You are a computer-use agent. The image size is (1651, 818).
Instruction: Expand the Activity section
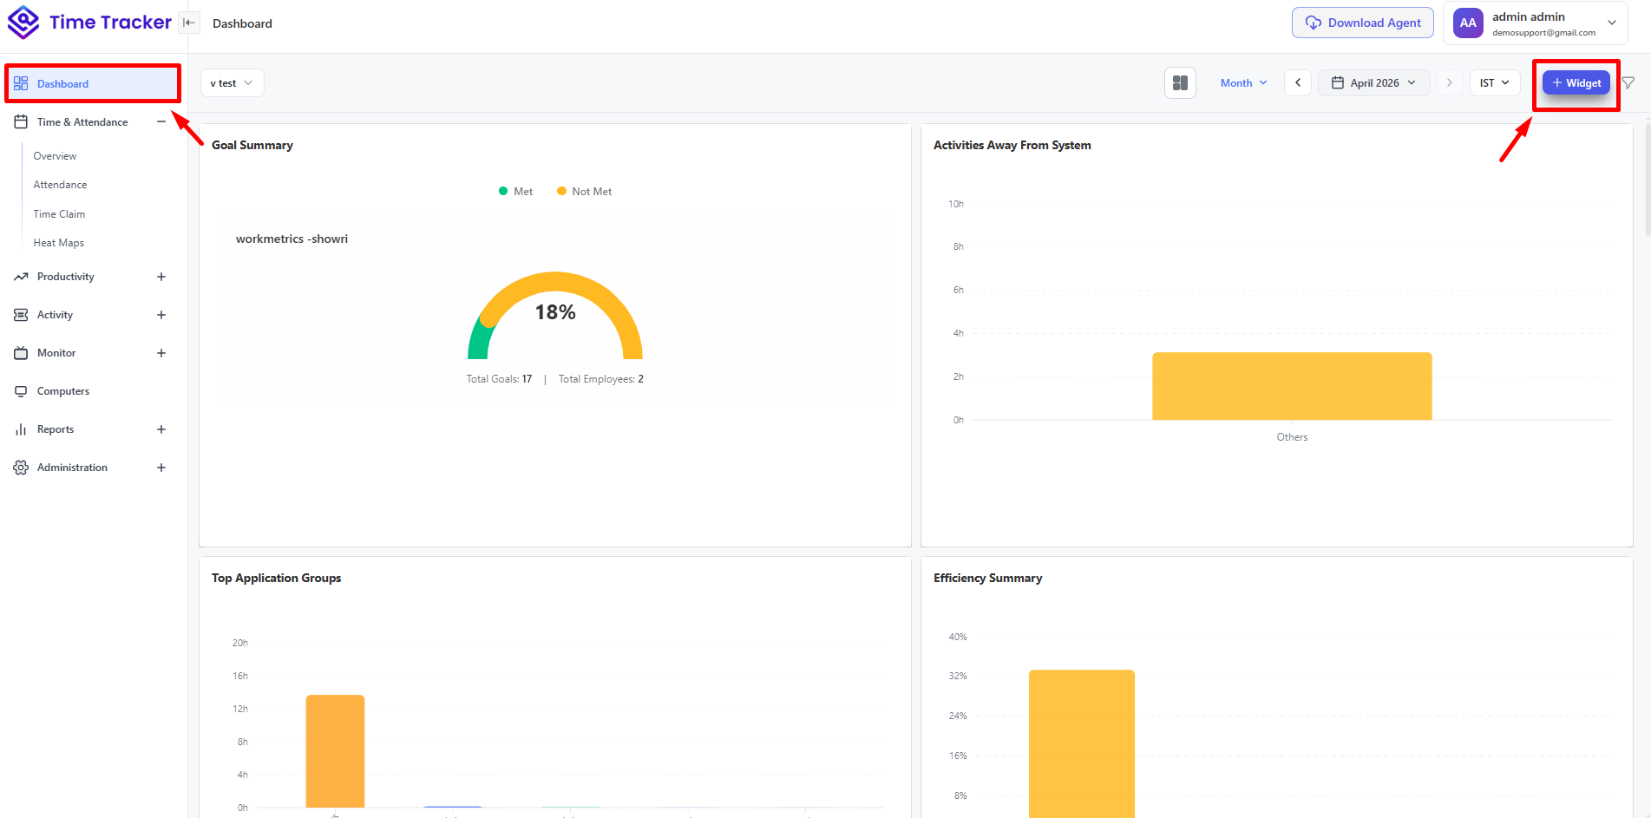click(x=161, y=315)
